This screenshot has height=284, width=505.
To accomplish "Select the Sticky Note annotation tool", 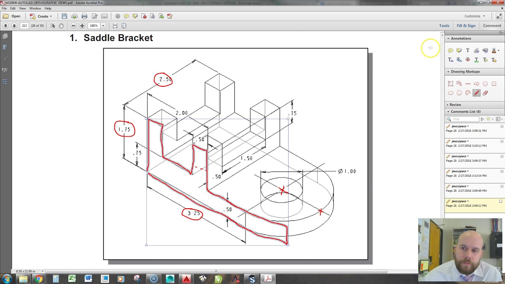I will pyautogui.click(x=450, y=50).
